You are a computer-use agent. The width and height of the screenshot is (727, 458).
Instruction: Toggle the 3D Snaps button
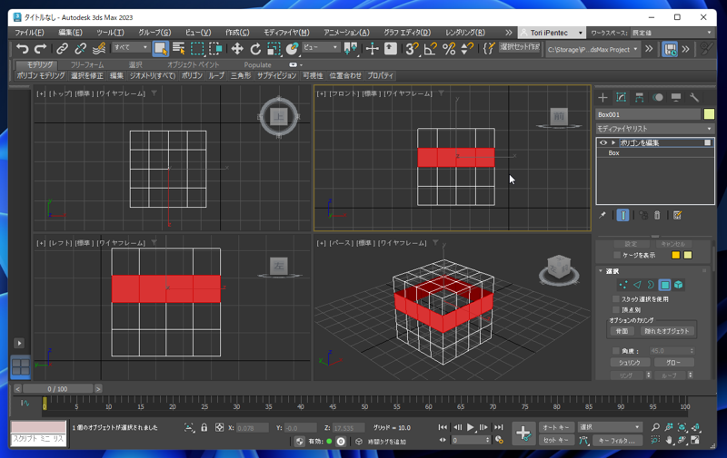click(412, 49)
